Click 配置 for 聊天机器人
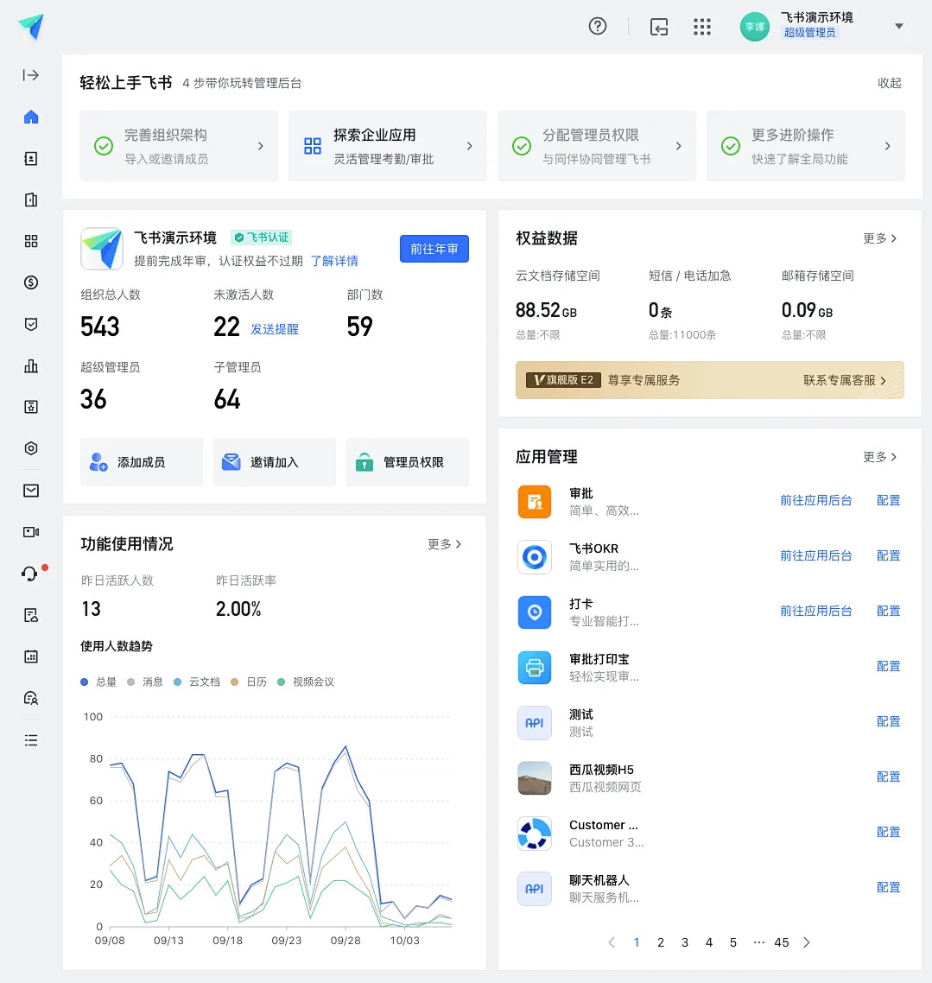The image size is (932, 983). 888,887
